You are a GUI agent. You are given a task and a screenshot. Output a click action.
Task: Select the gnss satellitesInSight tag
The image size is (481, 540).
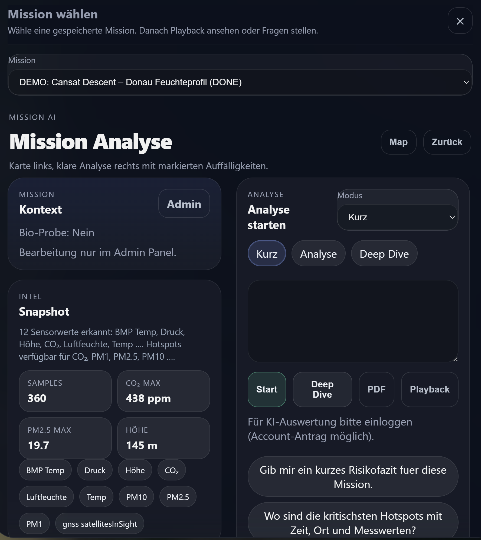(x=100, y=524)
